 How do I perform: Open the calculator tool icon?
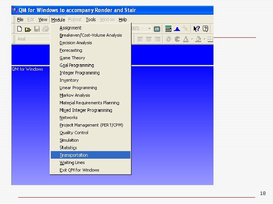(x=168, y=29)
